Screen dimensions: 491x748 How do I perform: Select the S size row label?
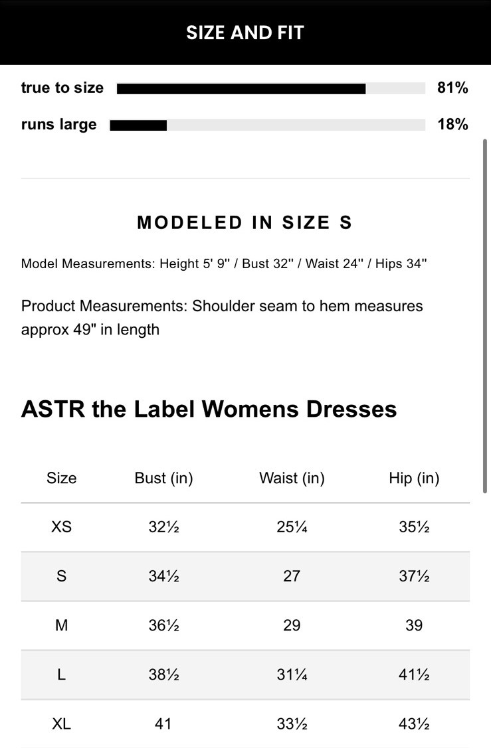click(x=61, y=576)
